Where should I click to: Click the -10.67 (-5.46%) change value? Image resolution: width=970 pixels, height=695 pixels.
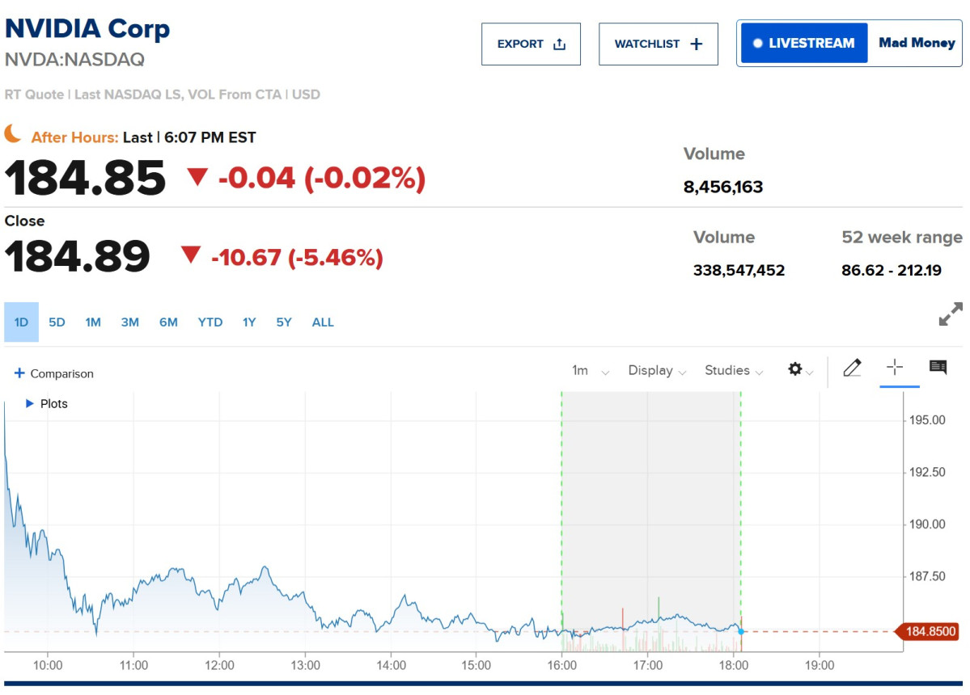(x=297, y=257)
